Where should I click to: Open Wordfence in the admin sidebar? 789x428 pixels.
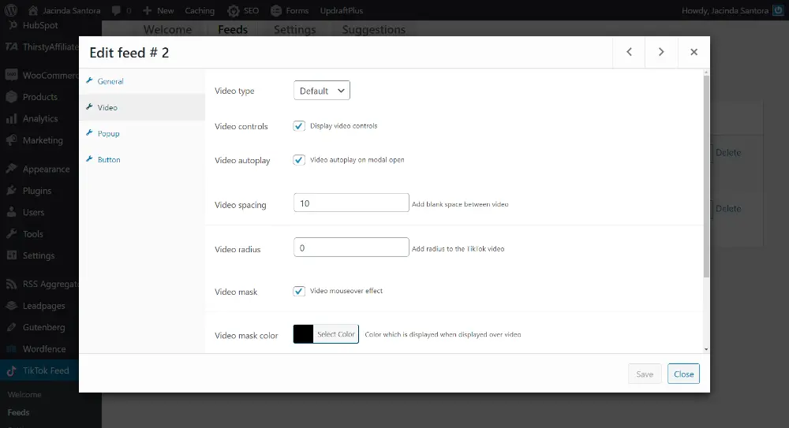44,349
